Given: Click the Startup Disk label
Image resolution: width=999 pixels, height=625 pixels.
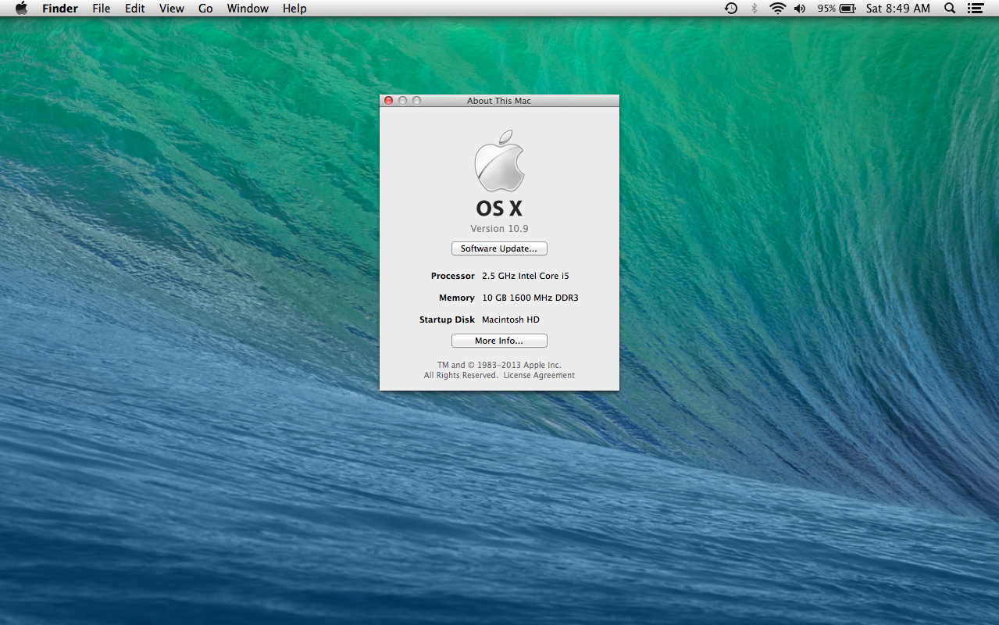Looking at the screenshot, I should click(447, 320).
